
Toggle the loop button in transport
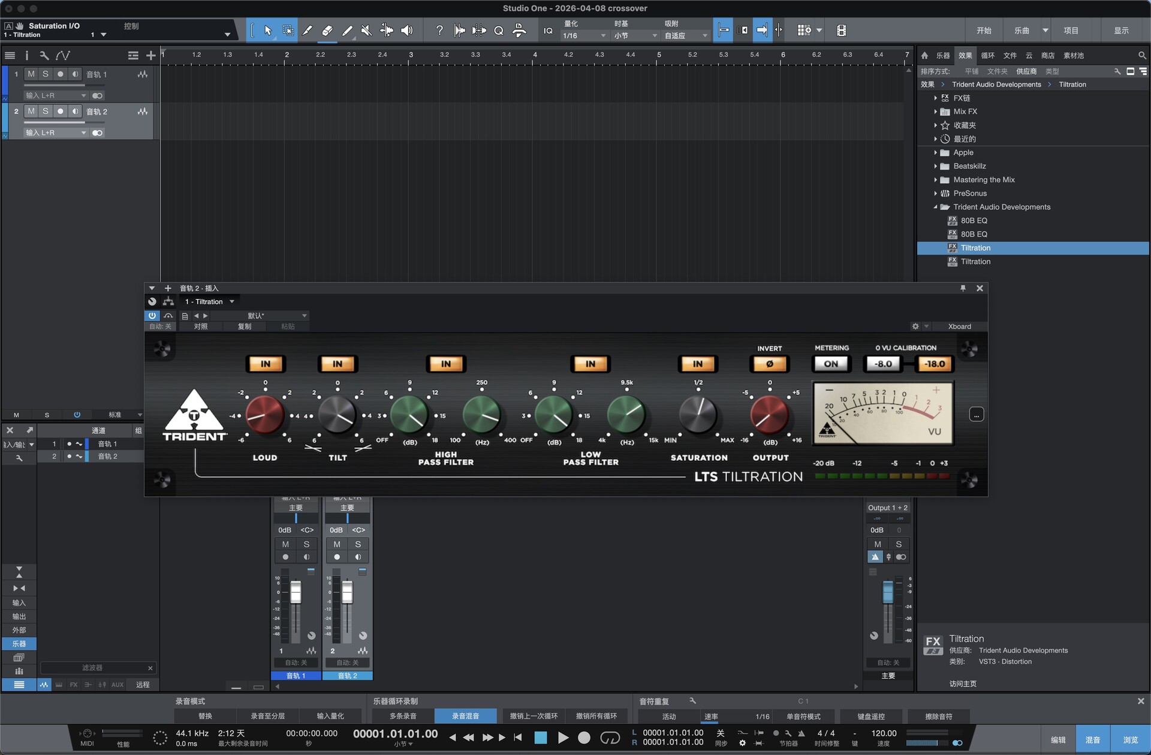(x=610, y=738)
